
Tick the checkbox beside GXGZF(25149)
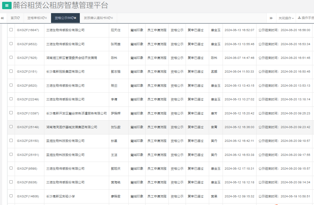pyautogui.click(x=11, y=127)
